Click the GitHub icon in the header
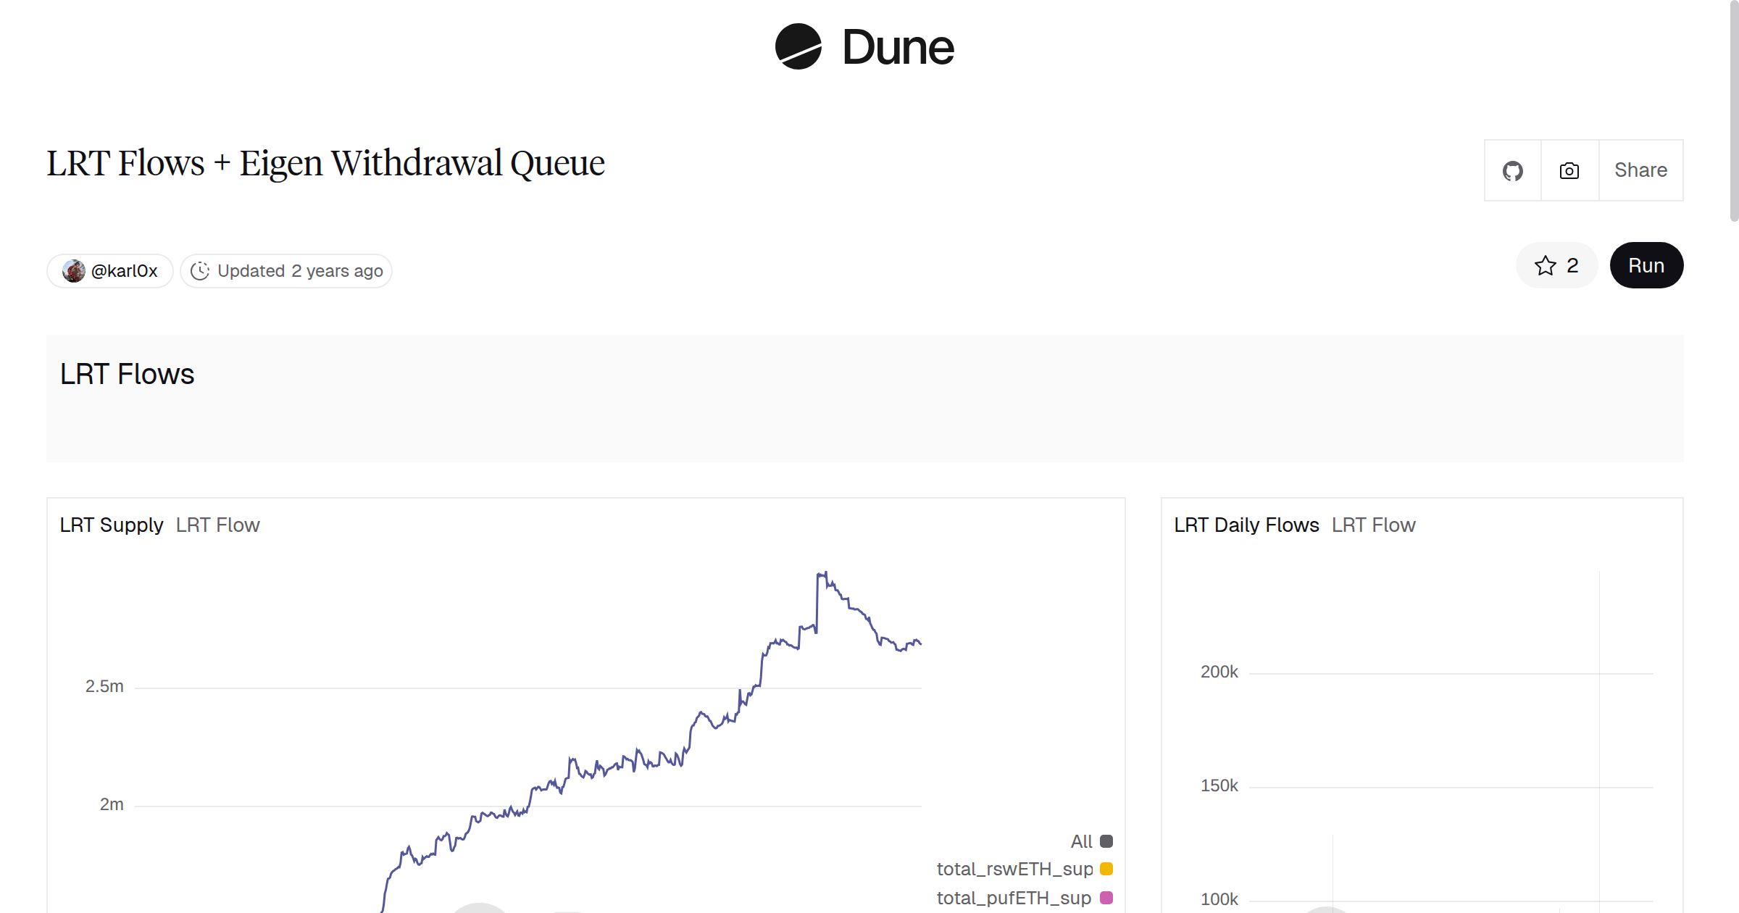The width and height of the screenshot is (1739, 913). click(1513, 170)
